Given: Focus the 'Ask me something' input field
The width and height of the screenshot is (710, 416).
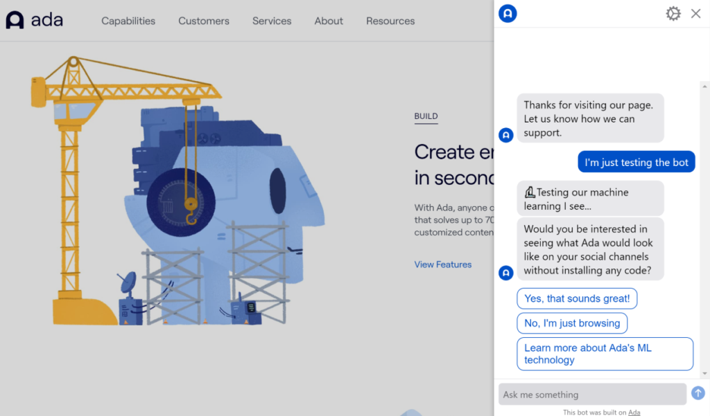Looking at the screenshot, I should point(592,395).
